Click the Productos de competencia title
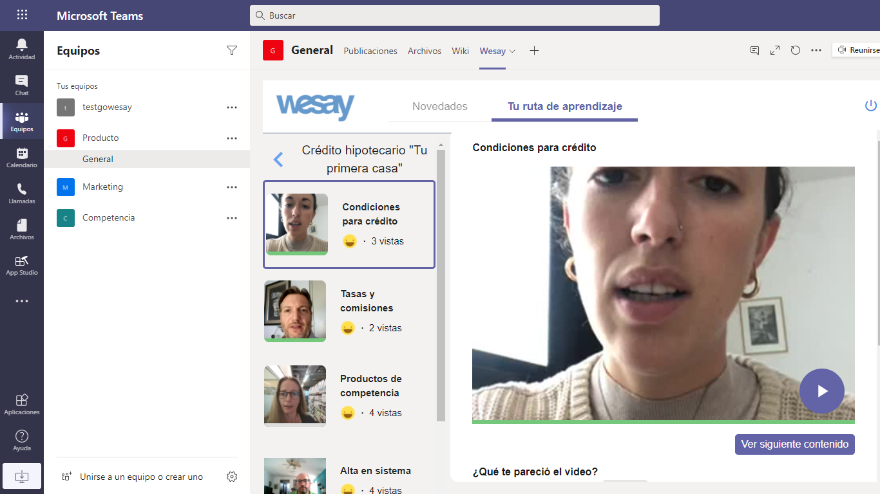The image size is (880, 494). pyautogui.click(x=371, y=386)
